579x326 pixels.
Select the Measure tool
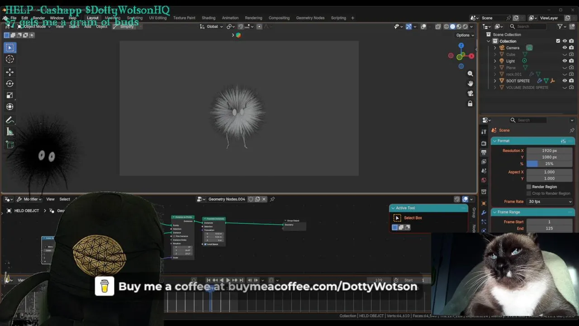[x=10, y=132]
